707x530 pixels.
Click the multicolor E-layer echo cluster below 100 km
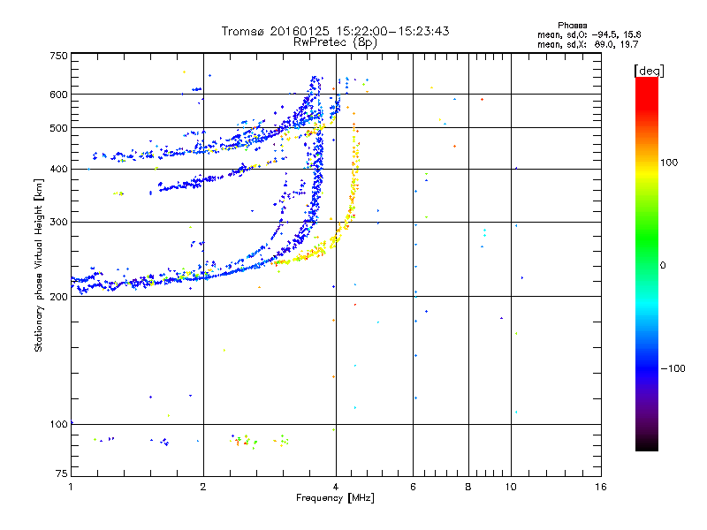pos(259,440)
